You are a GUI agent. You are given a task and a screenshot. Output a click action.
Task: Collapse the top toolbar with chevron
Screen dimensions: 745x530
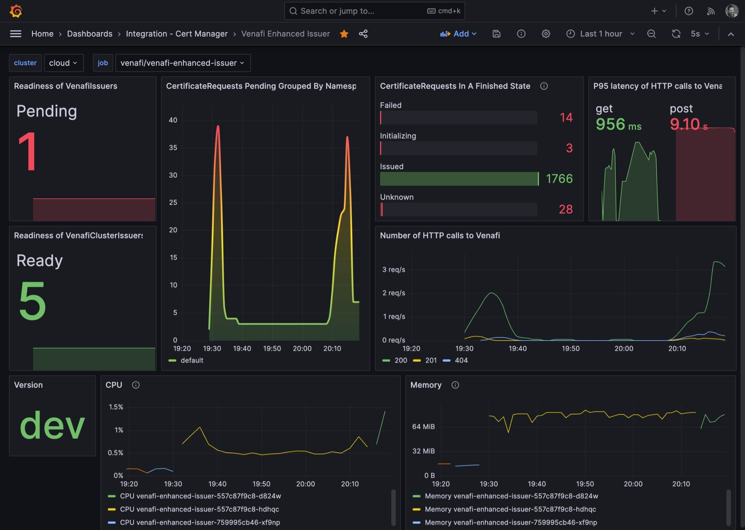click(731, 34)
